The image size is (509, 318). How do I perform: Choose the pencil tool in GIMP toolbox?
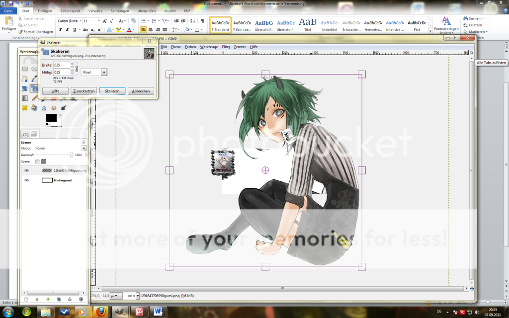point(34,98)
